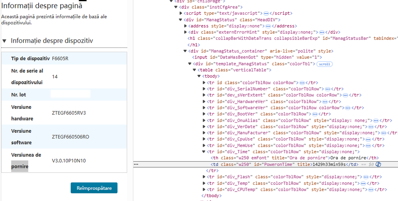Click the 'Nr. lot' label
Screen dimensions: 398x201
tap(18, 95)
